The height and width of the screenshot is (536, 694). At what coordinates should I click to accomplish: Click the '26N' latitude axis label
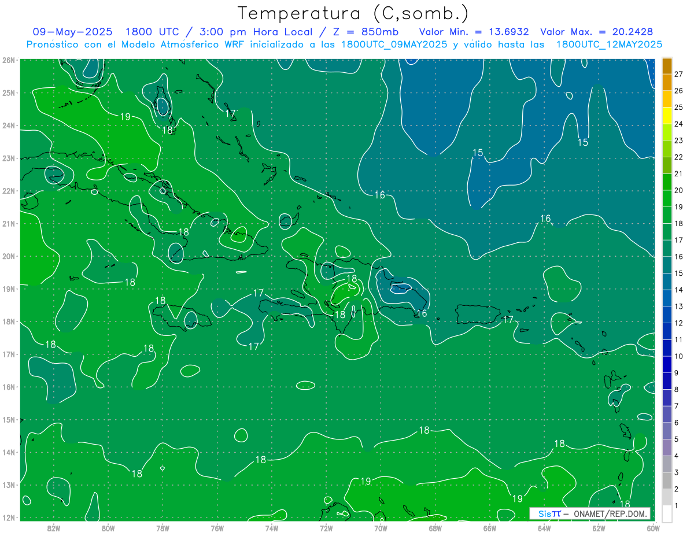point(8,60)
